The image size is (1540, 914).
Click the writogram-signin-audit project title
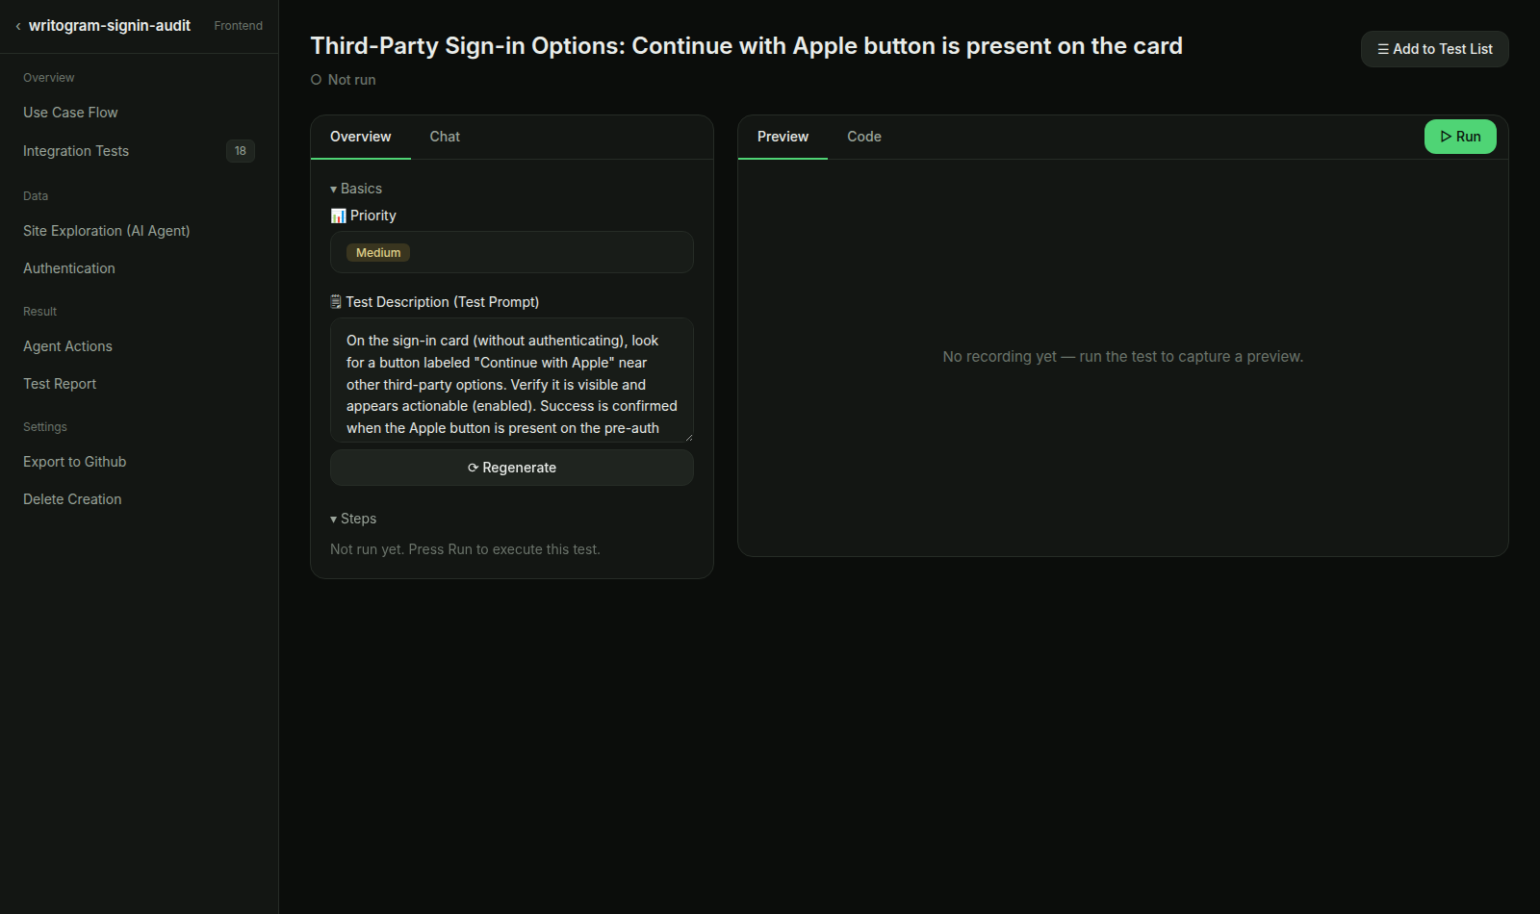pos(110,26)
